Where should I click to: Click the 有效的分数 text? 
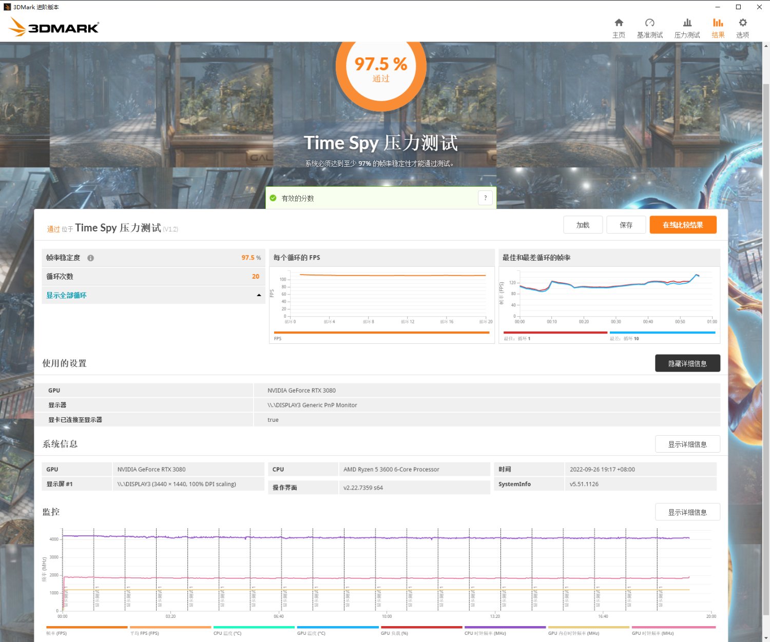[298, 198]
